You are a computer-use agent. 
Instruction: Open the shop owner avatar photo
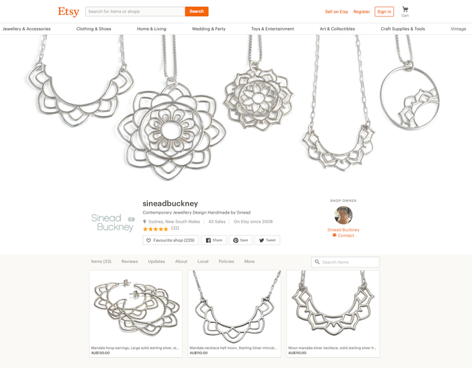click(x=343, y=215)
